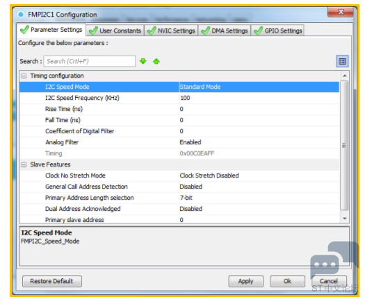Viewport: 365px width, 299px height.
Task: Select the Primary Address Length selection label
Action: 90,198
